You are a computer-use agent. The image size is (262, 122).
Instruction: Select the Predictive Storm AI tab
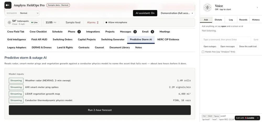[141, 39]
